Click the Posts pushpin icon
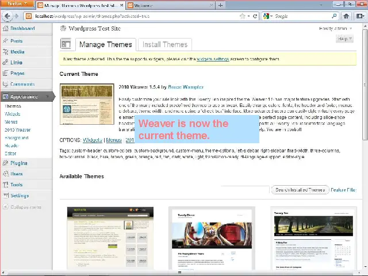Image resolution: width=368 pixels, height=276 pixels. (5, 41)
